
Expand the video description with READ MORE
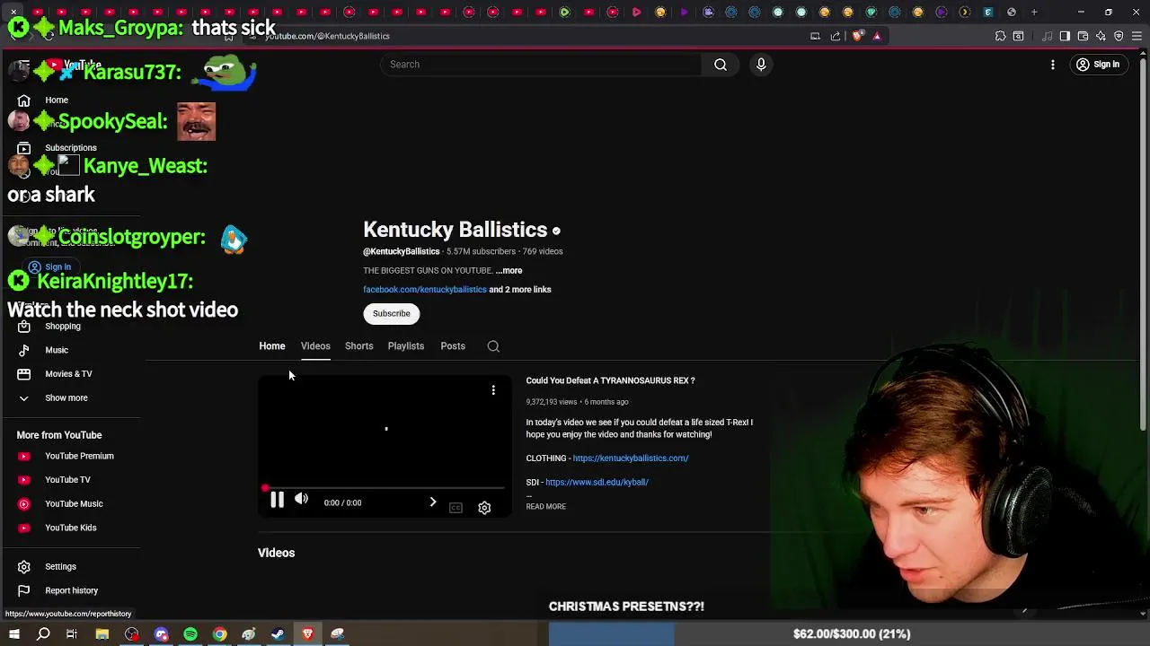[x=545, y=507]
